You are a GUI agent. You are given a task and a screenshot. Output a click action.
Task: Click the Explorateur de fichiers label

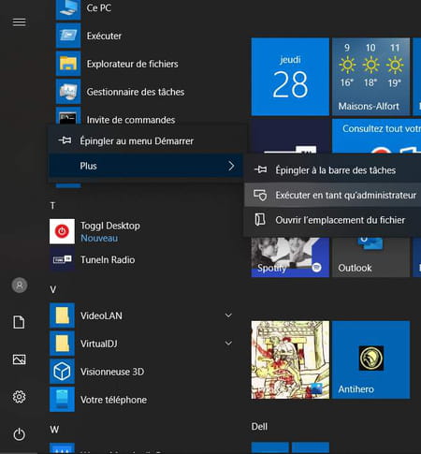click(x=132, y=64)
